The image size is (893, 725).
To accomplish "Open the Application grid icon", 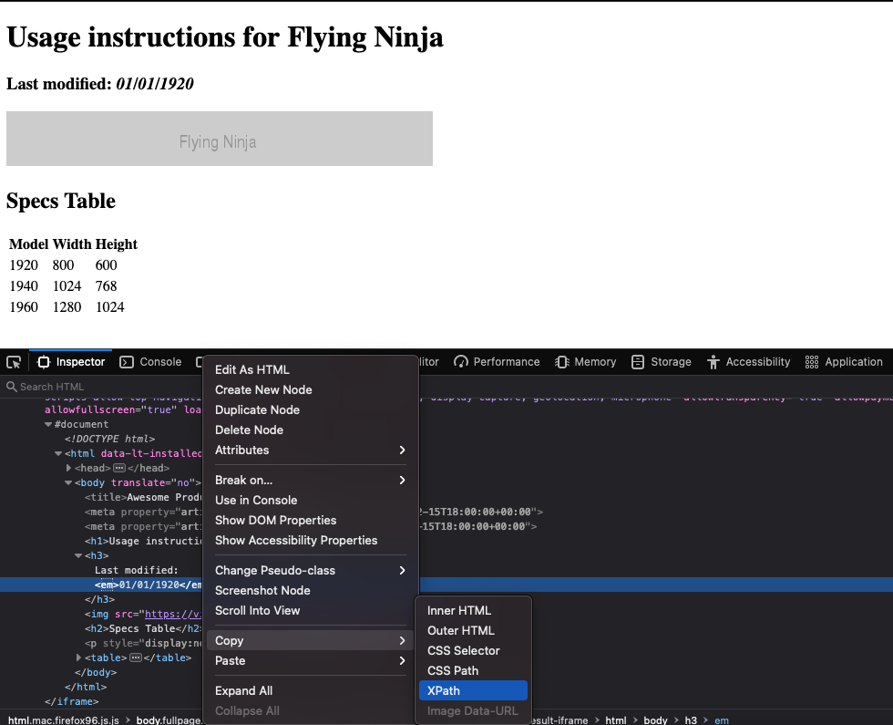I will [811, 362].
